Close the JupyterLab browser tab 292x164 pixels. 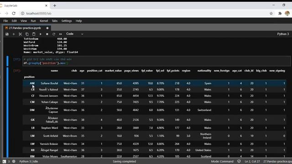[46, 6]
